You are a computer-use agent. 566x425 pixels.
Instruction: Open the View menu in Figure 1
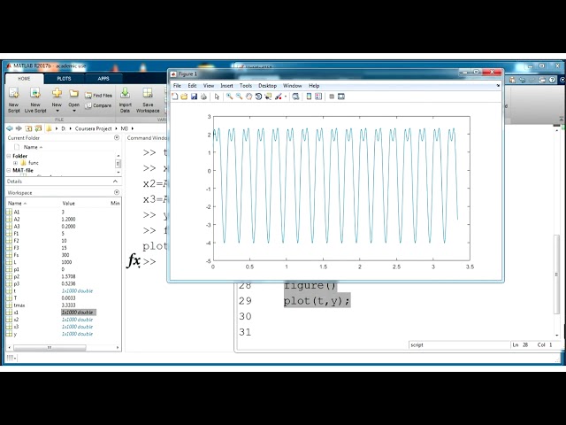(x=209, y=86)
